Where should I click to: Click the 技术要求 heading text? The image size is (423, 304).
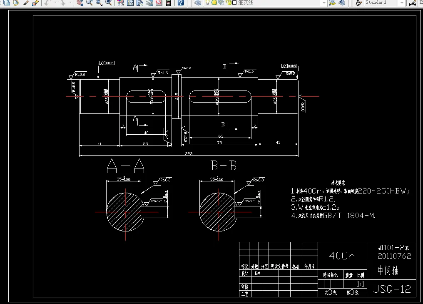pos(338,183)
